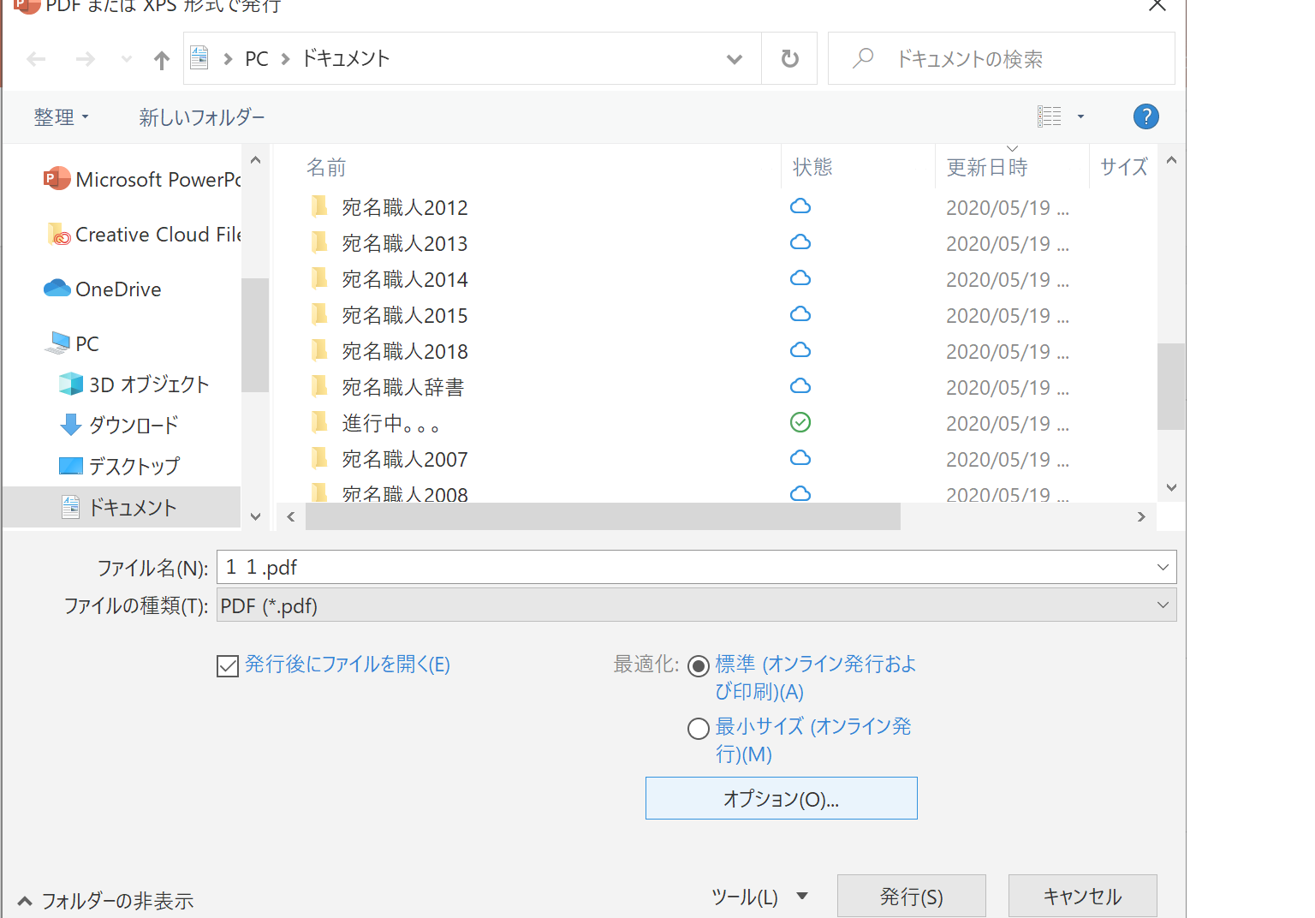Click the view layout icon in the toolbar
Image resolution: width=1315 pixels, height=918 pixels.
coord(1050,116)
